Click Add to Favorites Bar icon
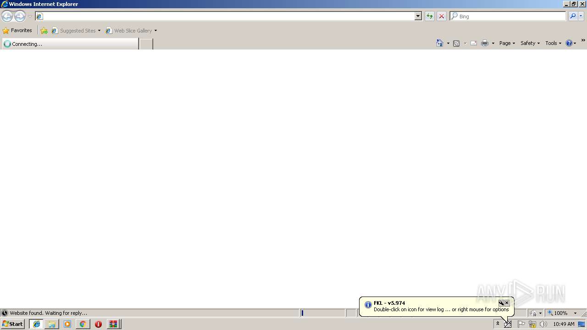Viewport: 587px width, 330px height. pyautogui.click(x=44, y=31)
